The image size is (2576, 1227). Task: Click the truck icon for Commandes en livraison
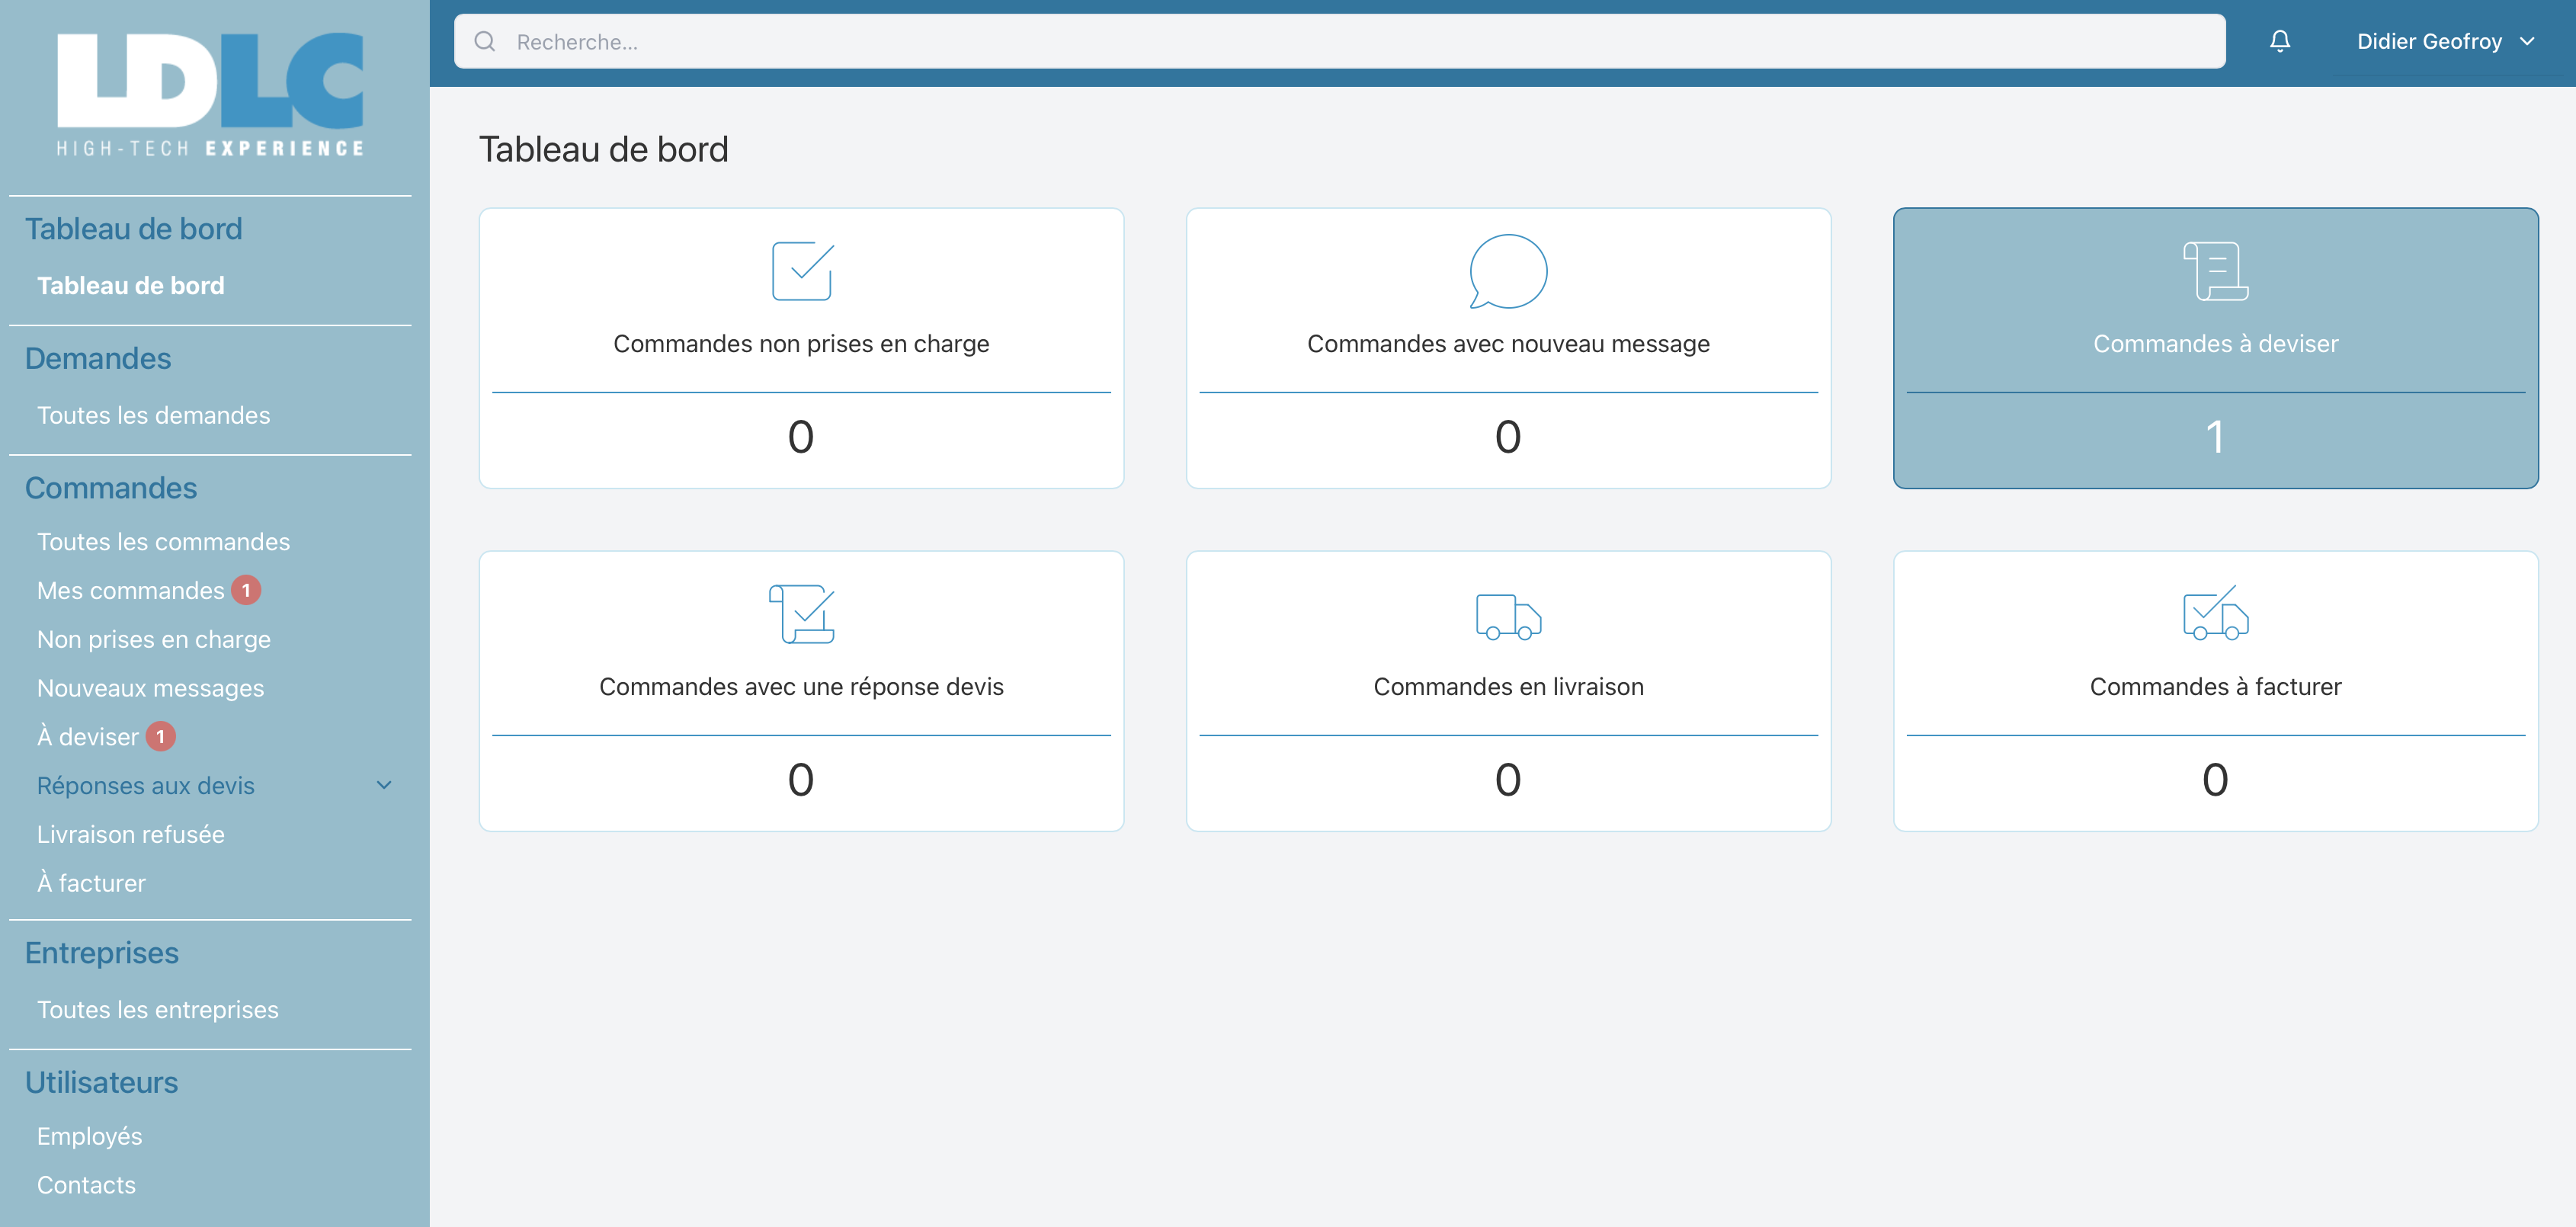pos(1508,616)
